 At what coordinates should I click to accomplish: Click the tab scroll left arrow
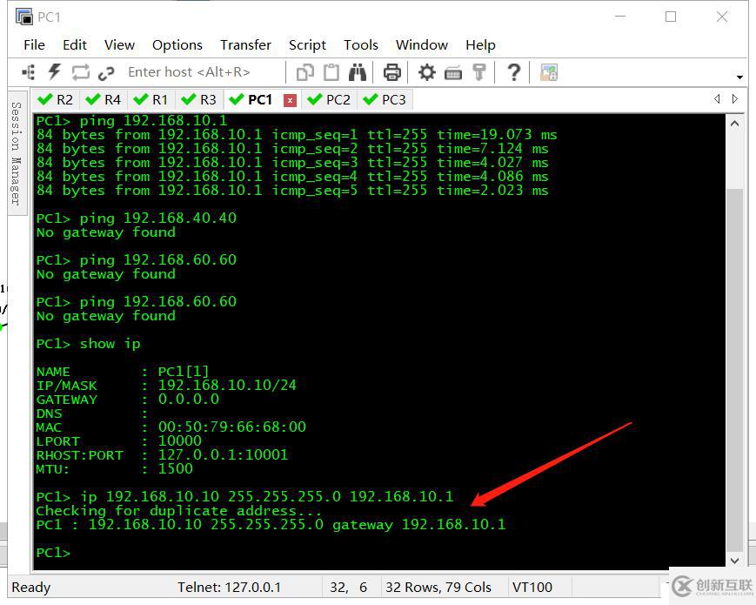pos(718,99)
